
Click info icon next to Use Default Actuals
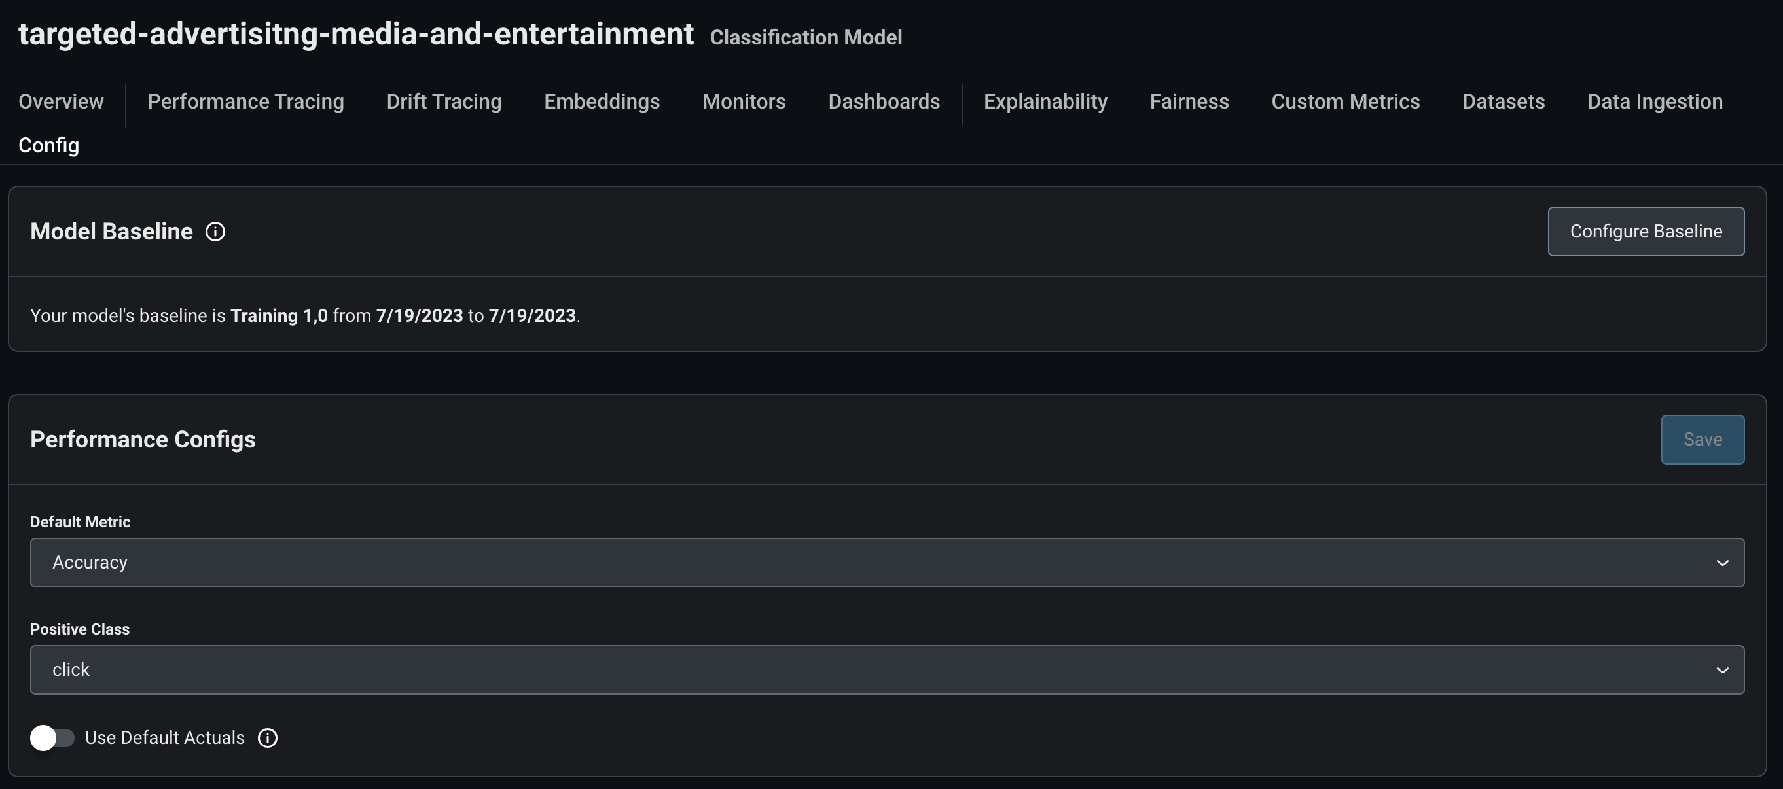(268, 739)
